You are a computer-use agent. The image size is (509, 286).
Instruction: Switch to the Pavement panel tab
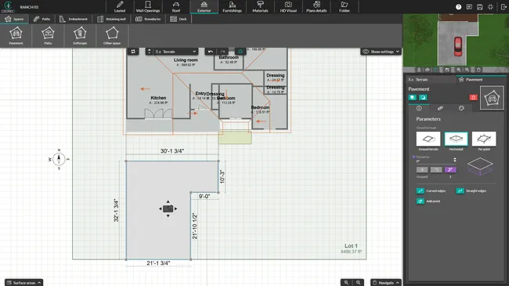tap(481, 79)
